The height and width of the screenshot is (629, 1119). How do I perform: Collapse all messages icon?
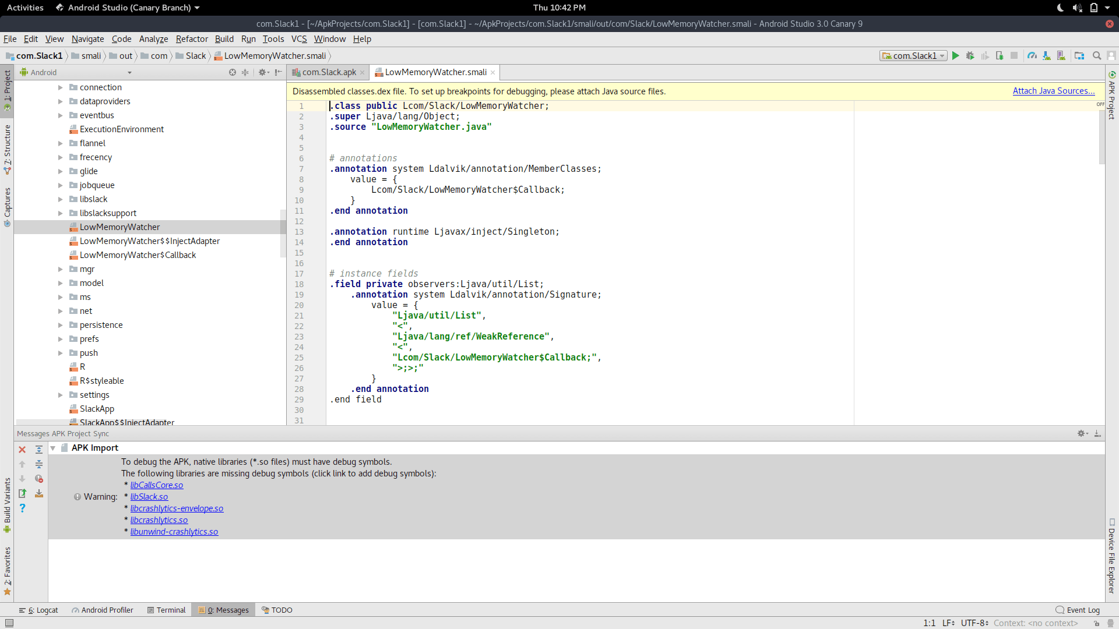click(x=39, y=464)
